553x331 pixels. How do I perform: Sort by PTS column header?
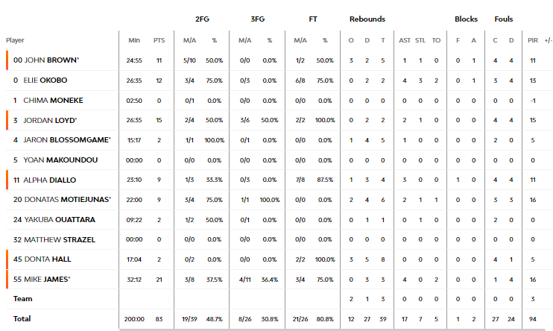point(159,40)
